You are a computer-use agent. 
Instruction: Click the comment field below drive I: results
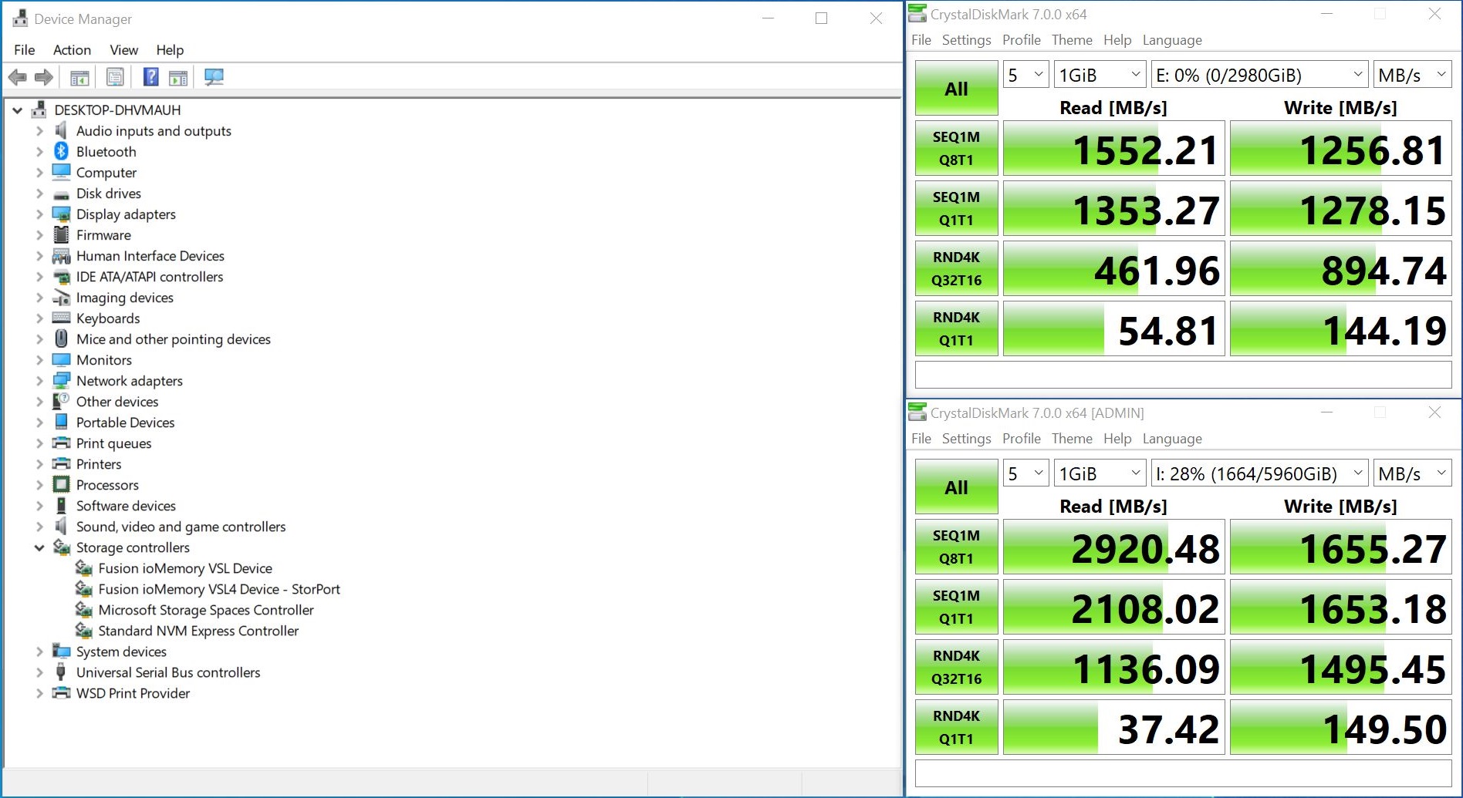pos(1182,773)
